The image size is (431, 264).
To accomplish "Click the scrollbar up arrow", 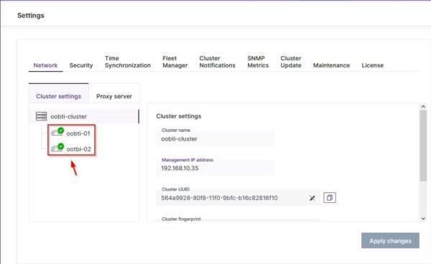I will [x=423, y=106].
